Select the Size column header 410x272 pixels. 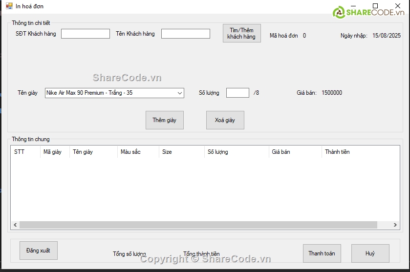click(x=182, y=152)
